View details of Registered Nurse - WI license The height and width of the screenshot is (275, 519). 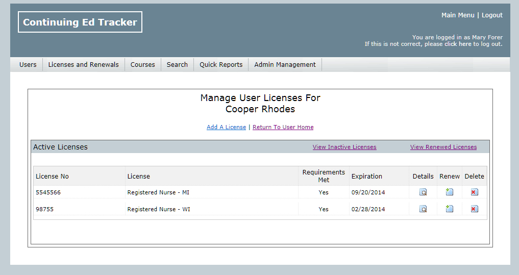[x=423, y=209]
